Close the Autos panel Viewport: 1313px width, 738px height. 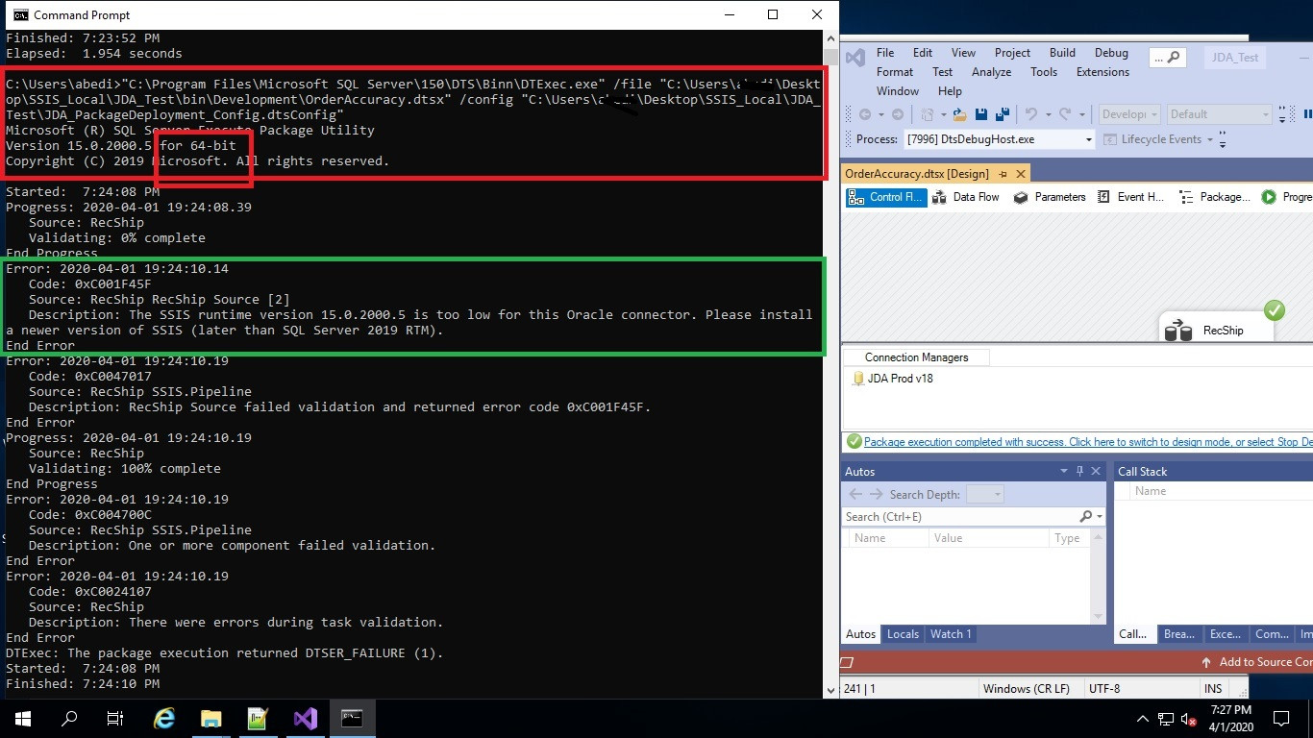(1096, 471)
